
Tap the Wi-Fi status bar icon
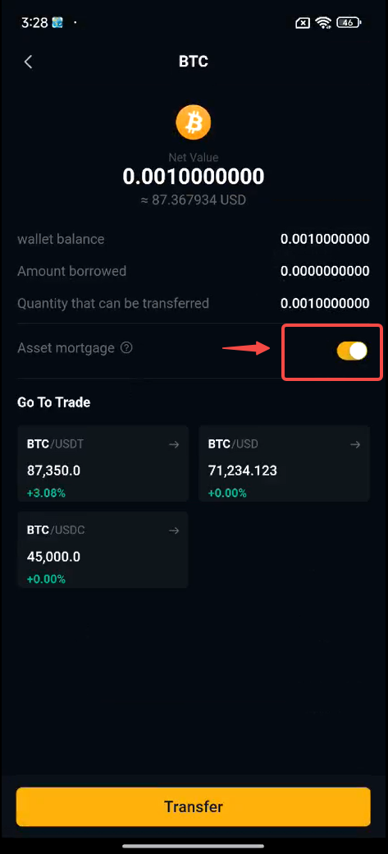coord(323,23)
